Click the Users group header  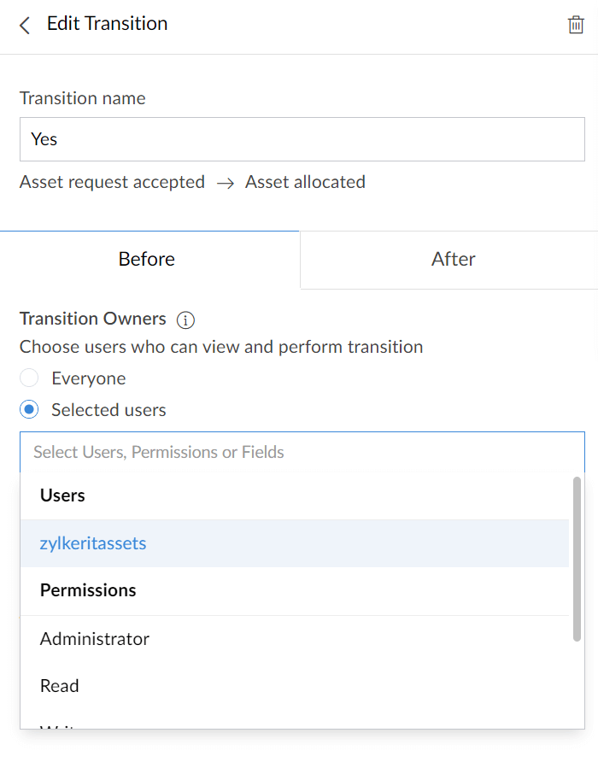[x=62, y=495]
